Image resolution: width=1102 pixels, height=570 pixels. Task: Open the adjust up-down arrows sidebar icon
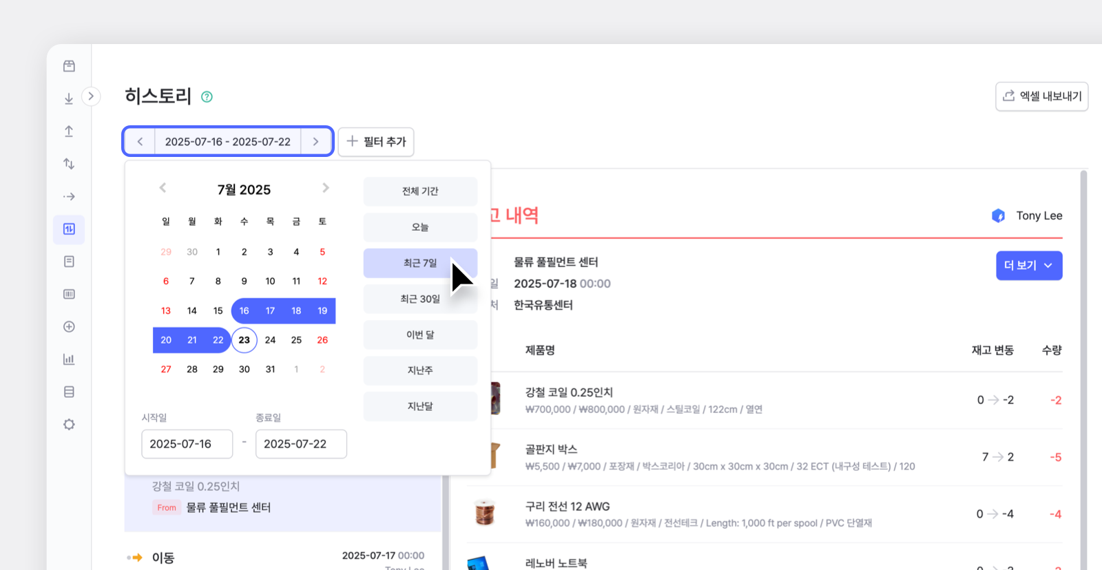coord(69,164)
